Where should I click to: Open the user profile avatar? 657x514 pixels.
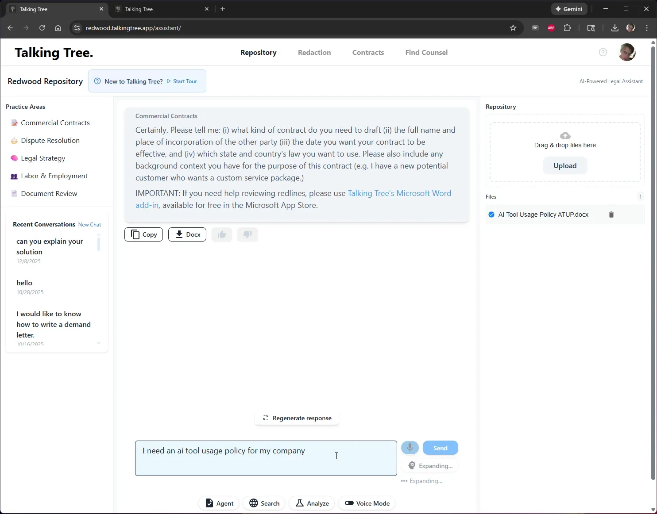pos(627,52)
